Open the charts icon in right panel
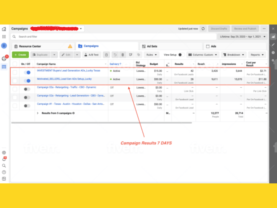 [x=273, y=37]
